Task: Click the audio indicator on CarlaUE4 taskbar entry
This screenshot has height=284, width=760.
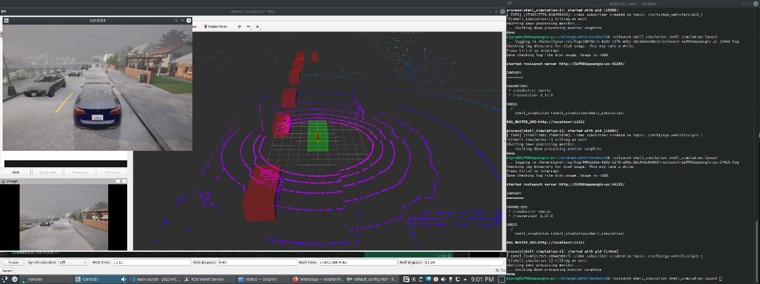Action: pyautogui.click(x=123, y=279)
